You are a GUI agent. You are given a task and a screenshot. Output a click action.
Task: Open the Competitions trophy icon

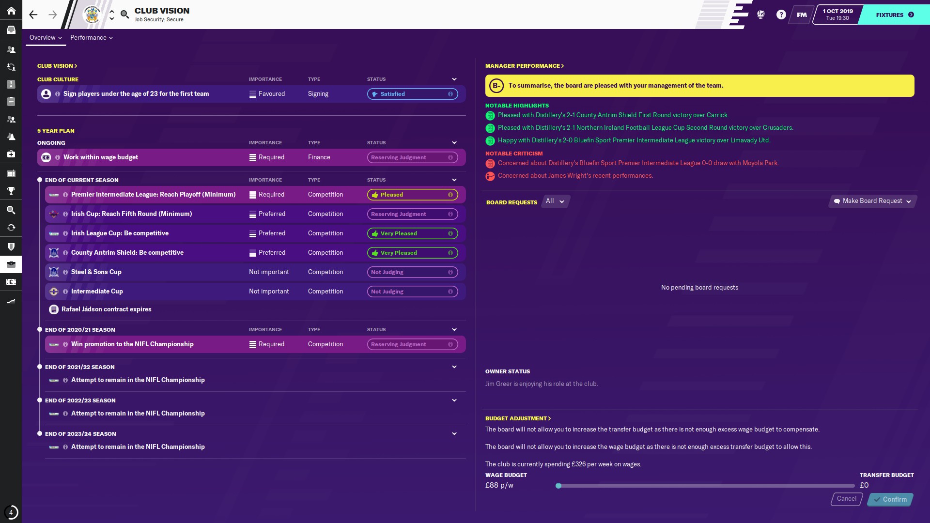(x=11, y=191)
